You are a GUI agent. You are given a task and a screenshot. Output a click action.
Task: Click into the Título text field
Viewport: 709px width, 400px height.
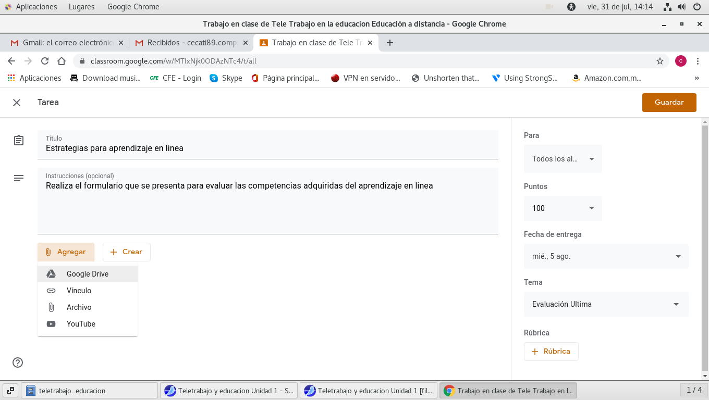pyautogui.click(x=267, y=148)
